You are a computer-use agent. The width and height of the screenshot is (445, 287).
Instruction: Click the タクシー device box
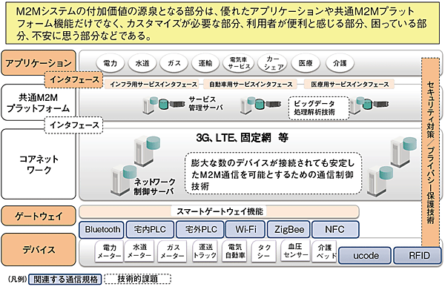pyautogui.click(x=264, y=251)
